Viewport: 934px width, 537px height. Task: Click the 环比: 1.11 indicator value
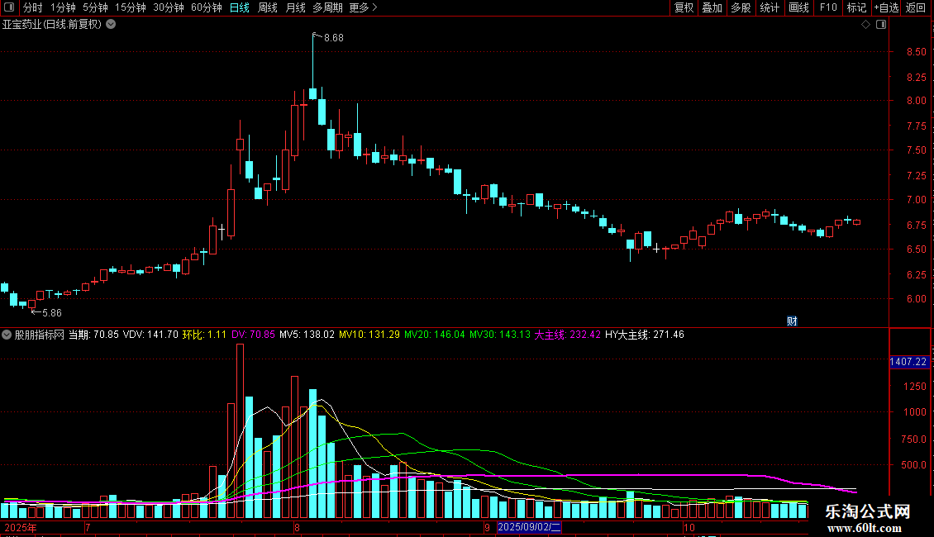(204, 335)
